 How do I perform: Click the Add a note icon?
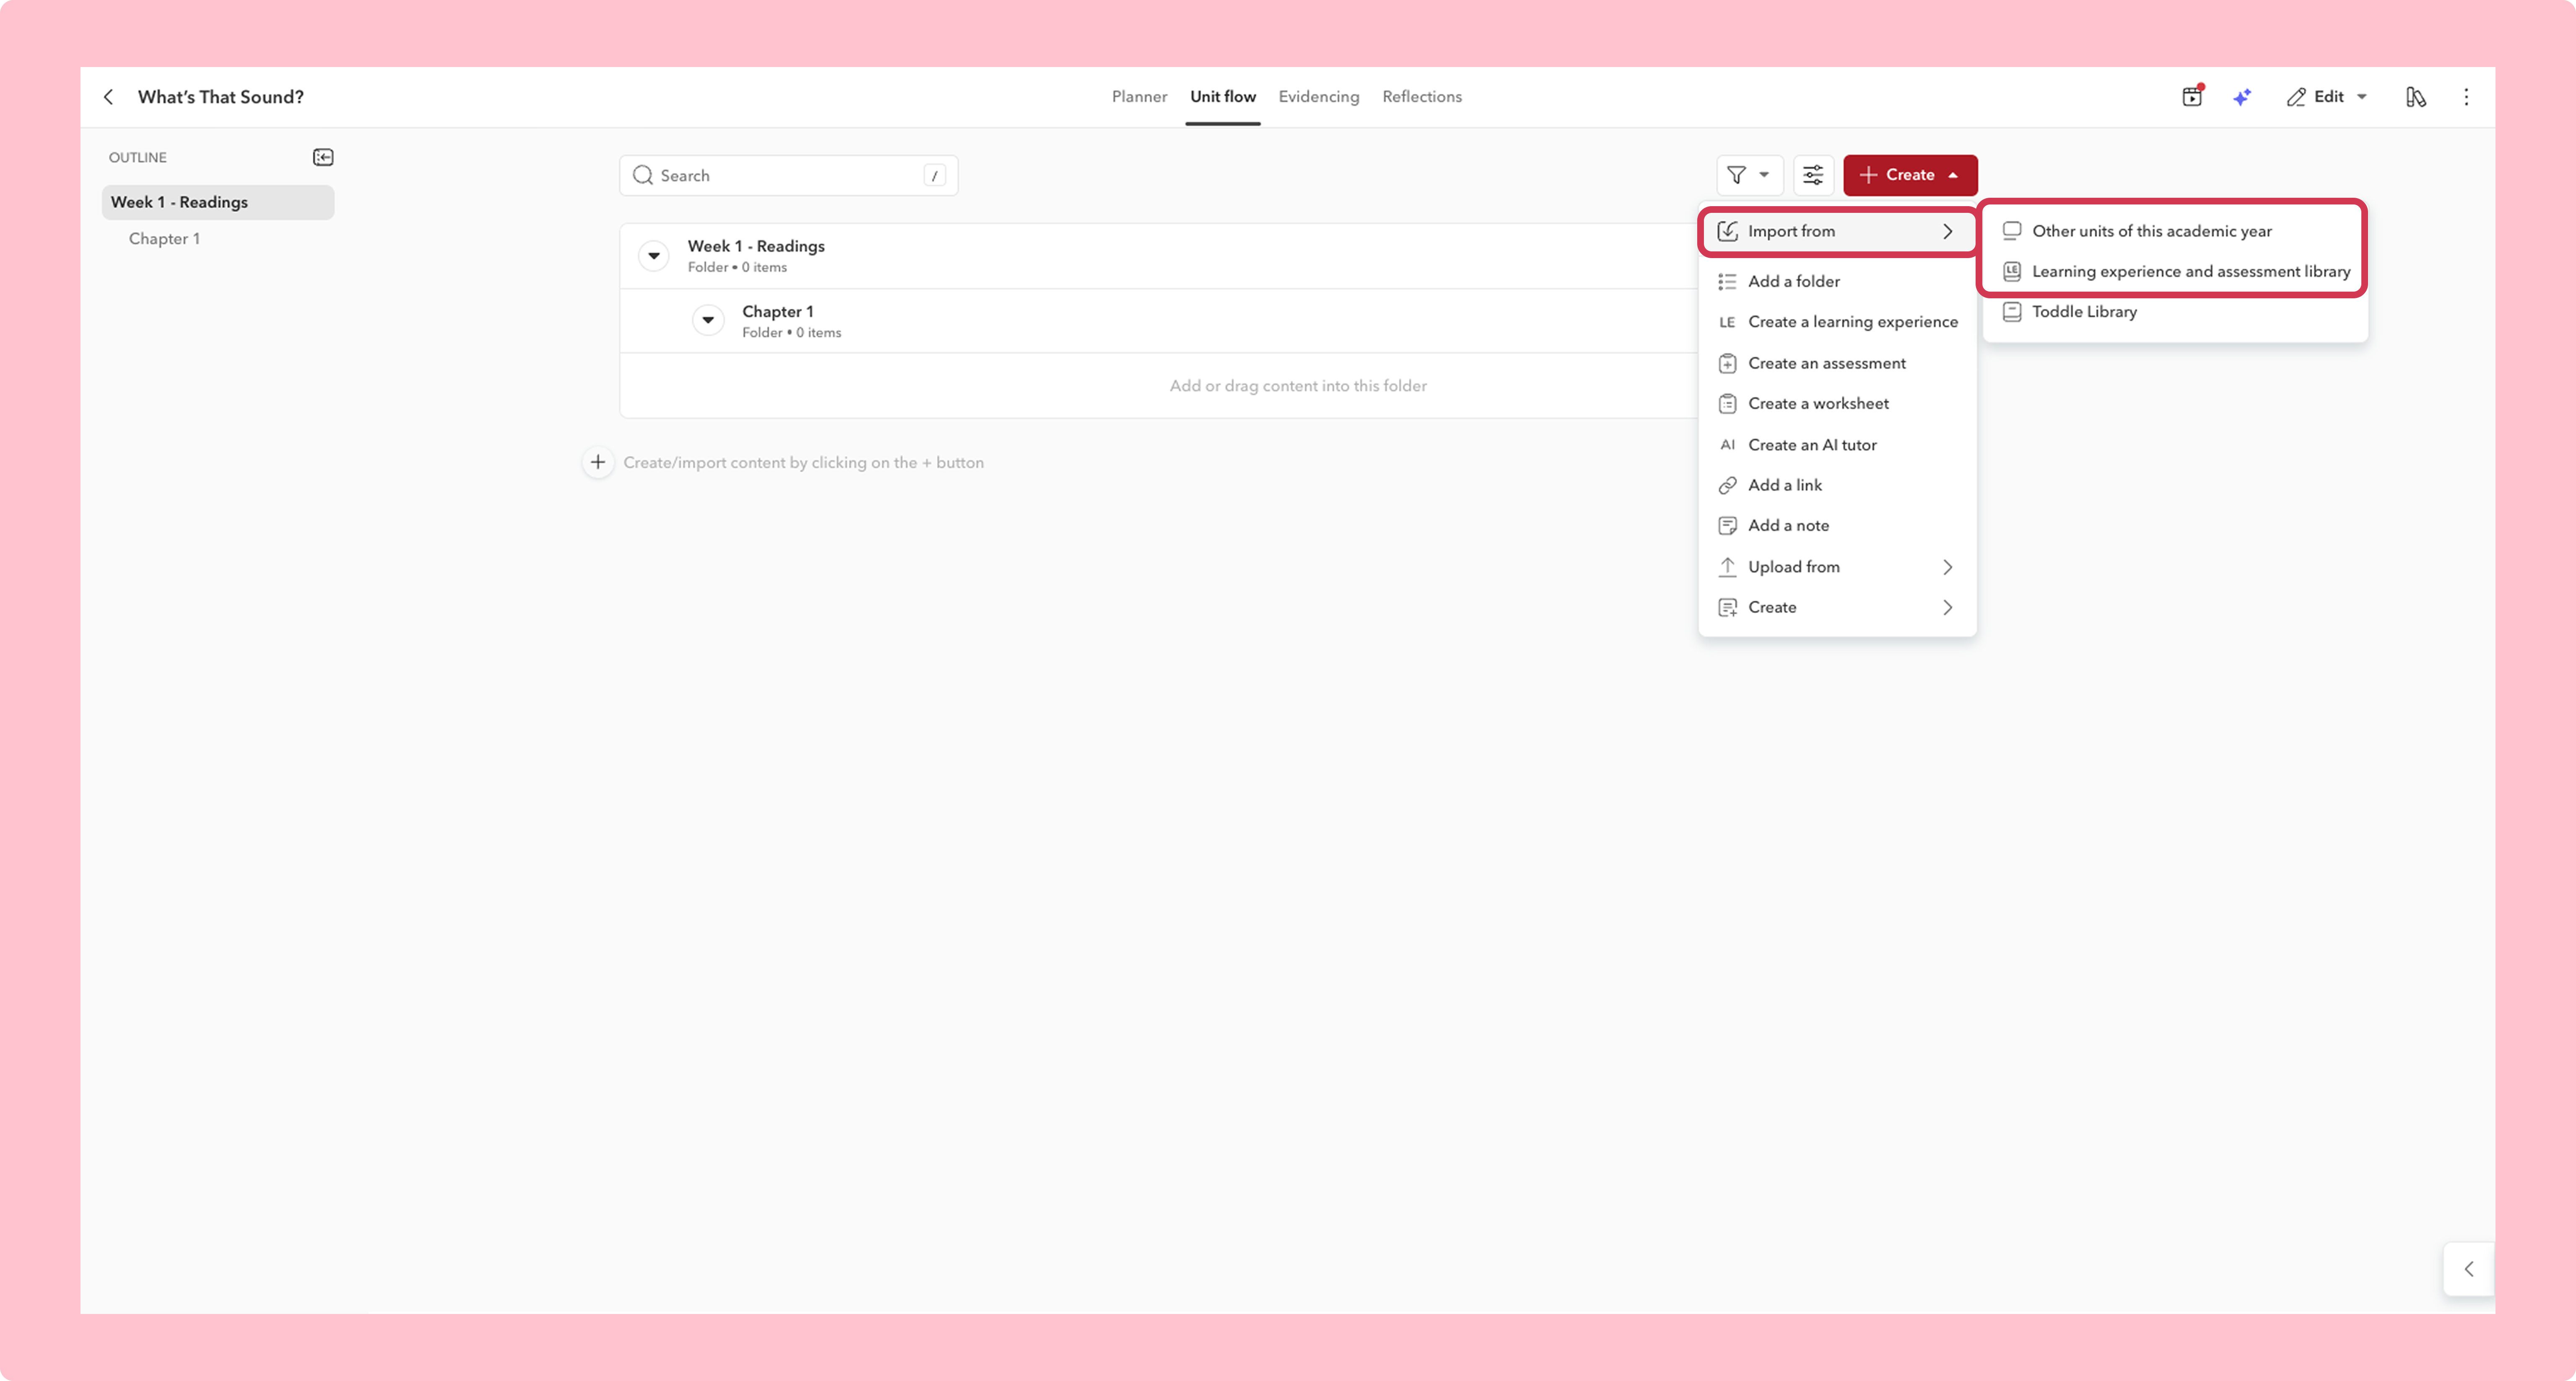(x=1727, y=525)
